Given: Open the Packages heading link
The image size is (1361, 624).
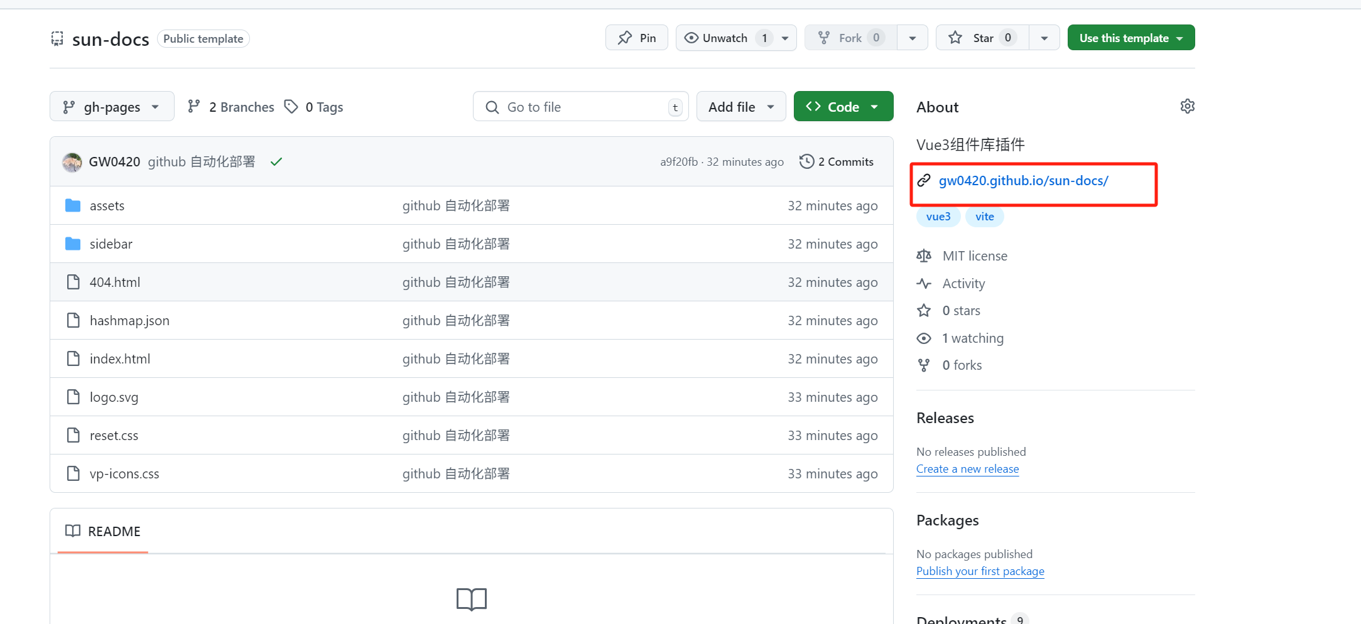Looking at the screenshot, I should click(x=947, y=520).
